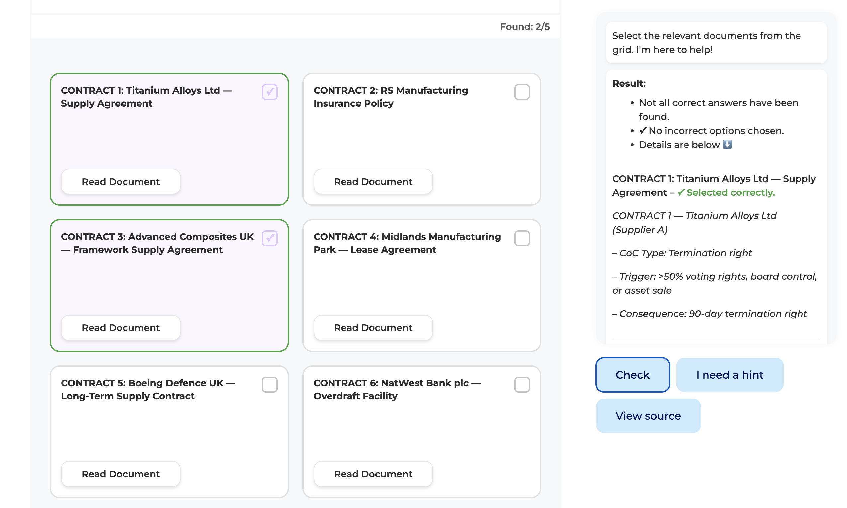Uncheck the Contract 3 Advanced Composites checkbox
This screenshot has width=847, height=508.
click(x=269, y=238)
